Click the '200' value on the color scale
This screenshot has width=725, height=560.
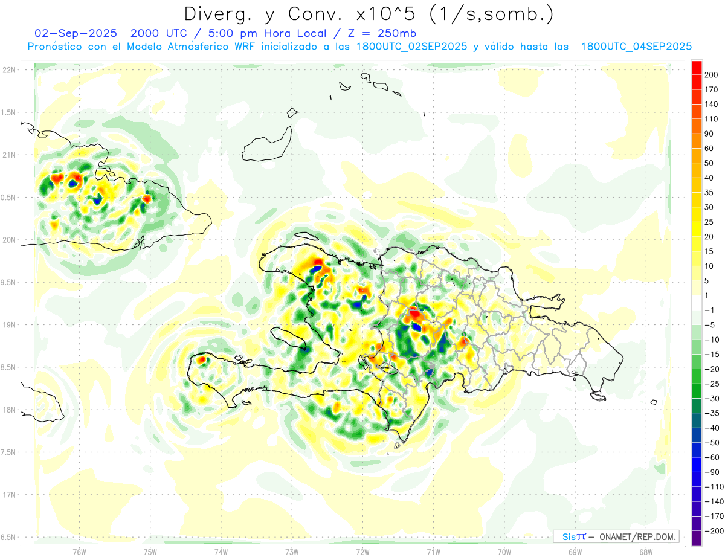click(711, 75)
